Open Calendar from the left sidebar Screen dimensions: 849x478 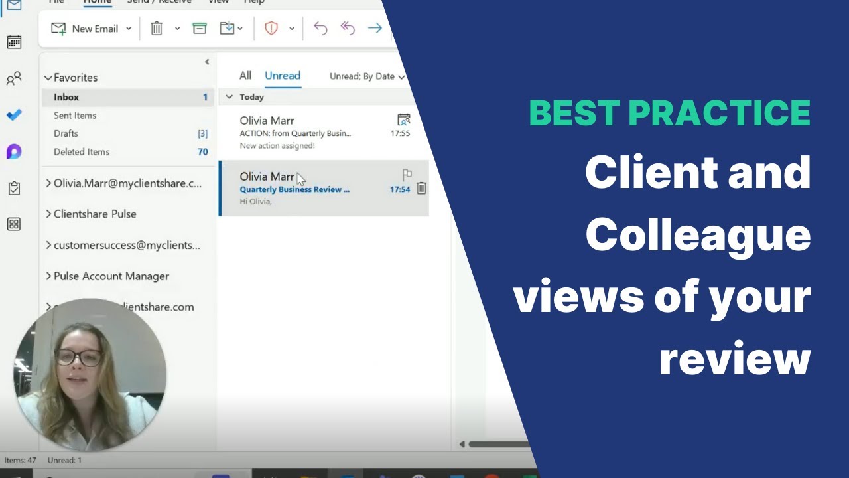(14, 42)
